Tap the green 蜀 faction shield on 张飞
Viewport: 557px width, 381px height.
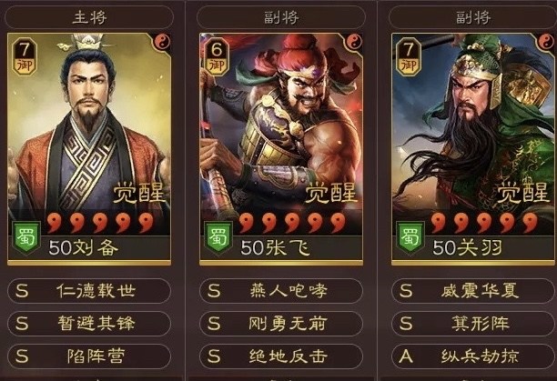pyautogui.click(x=218, y=237)
